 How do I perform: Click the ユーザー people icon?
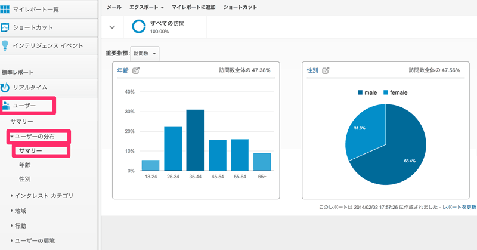[6, 106]
